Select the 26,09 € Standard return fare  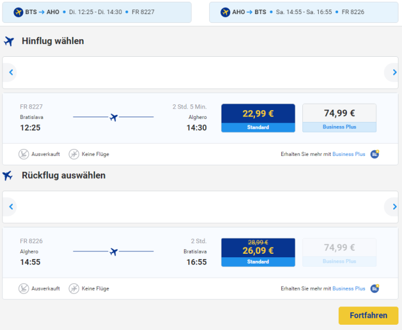coord(258,252)
